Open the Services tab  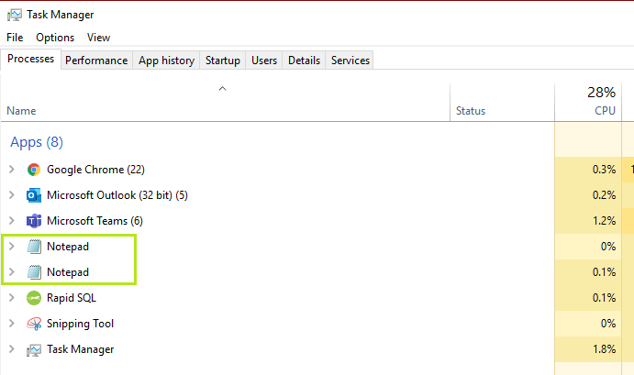click(x=350, y=61)
